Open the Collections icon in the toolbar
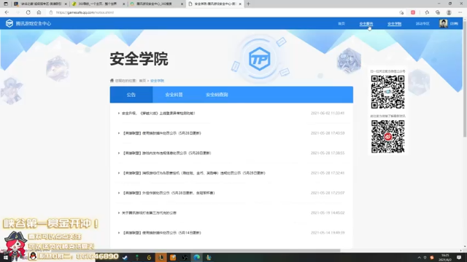 tap(438, 12)
